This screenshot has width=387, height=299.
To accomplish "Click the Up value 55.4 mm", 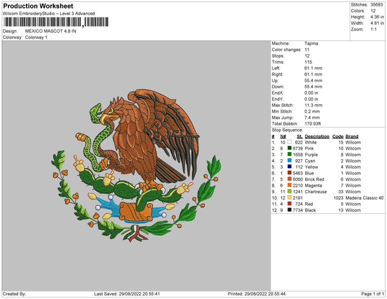I will pyautogui.click(x=313, y=81).
